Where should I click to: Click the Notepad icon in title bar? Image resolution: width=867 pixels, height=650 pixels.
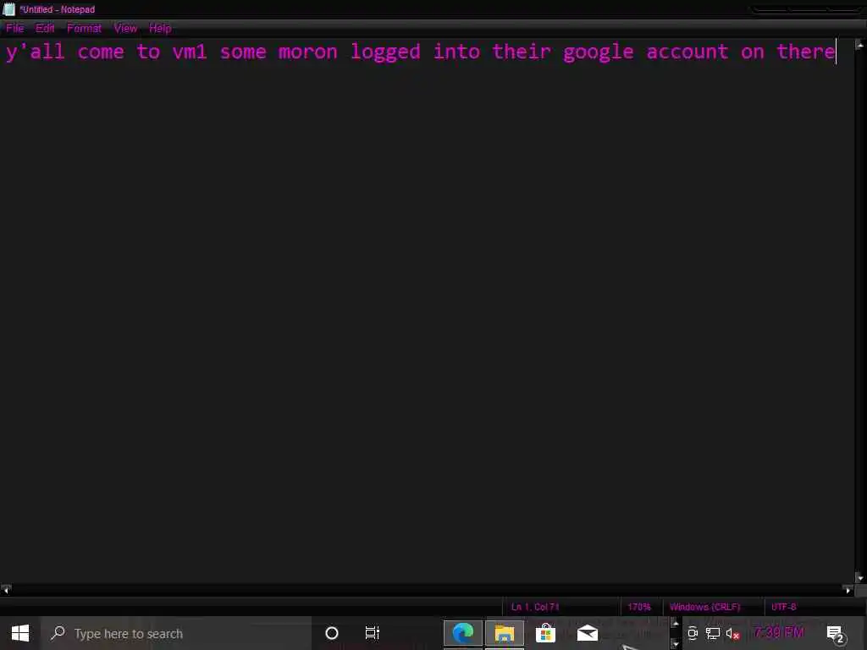(8, 9)
